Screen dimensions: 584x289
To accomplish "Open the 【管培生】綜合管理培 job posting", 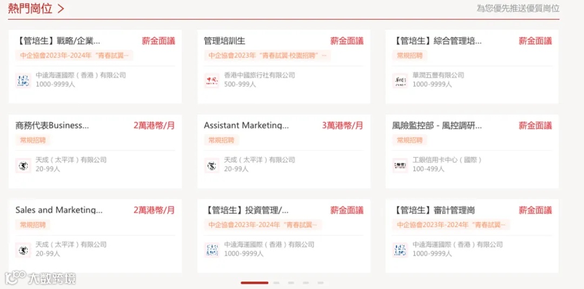I will [x=437, y=41].
